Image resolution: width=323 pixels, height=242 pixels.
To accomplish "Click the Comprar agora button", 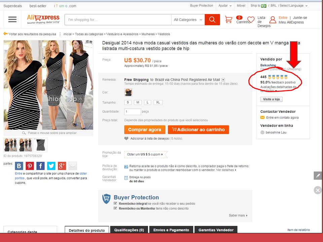I will (x=145, y=130).
